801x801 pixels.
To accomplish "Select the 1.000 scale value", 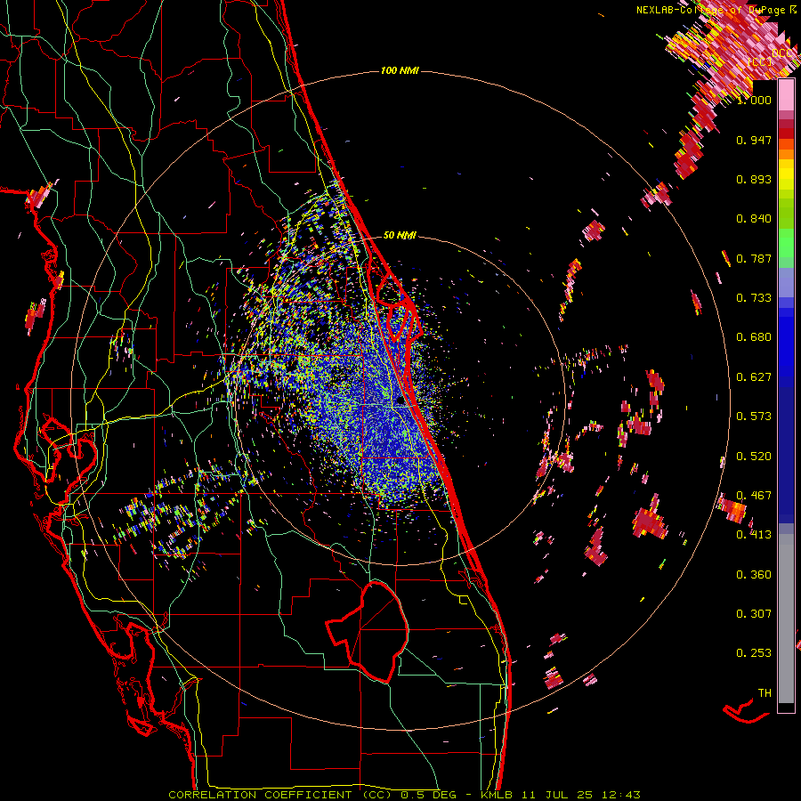I will [754, 100].
